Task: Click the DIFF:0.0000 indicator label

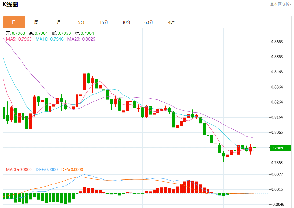Action: [47, 170]
